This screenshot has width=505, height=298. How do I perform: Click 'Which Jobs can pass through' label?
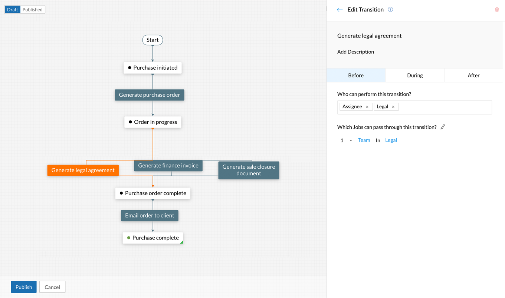tap(387, 127)
